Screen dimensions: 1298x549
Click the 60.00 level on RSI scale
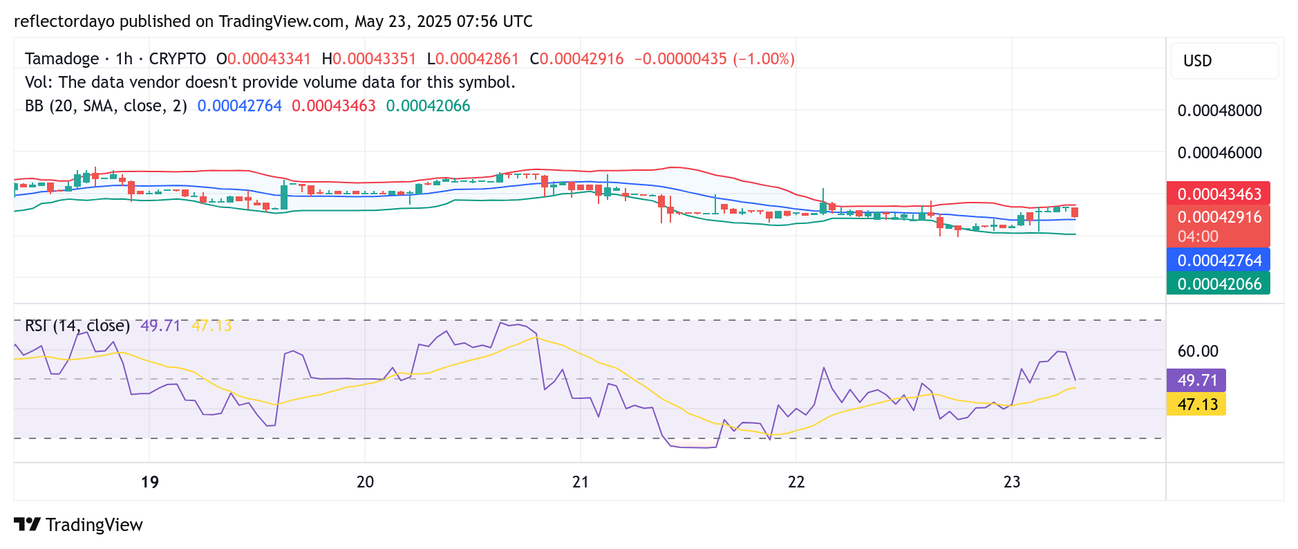pos(1198,351)
